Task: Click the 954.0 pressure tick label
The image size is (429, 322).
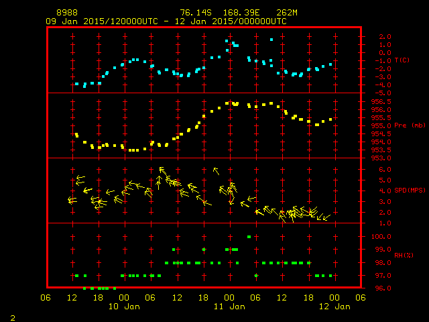Action: click(381, 142)
